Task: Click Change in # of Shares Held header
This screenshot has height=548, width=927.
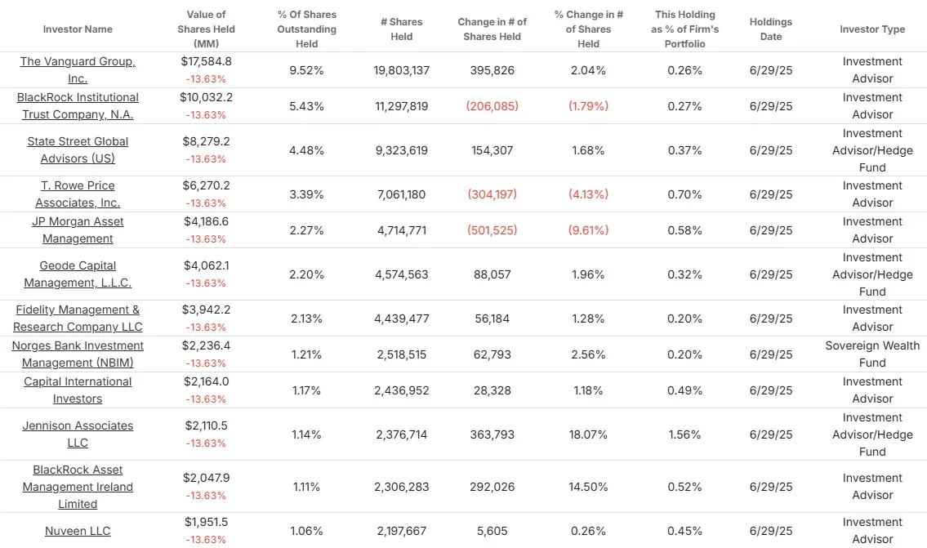Action: click(x=492, y=29)
